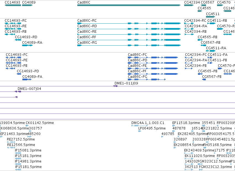Select the CG14693-PC protein label
This screenshot has height=171, width=235.
tap(17, 55)
